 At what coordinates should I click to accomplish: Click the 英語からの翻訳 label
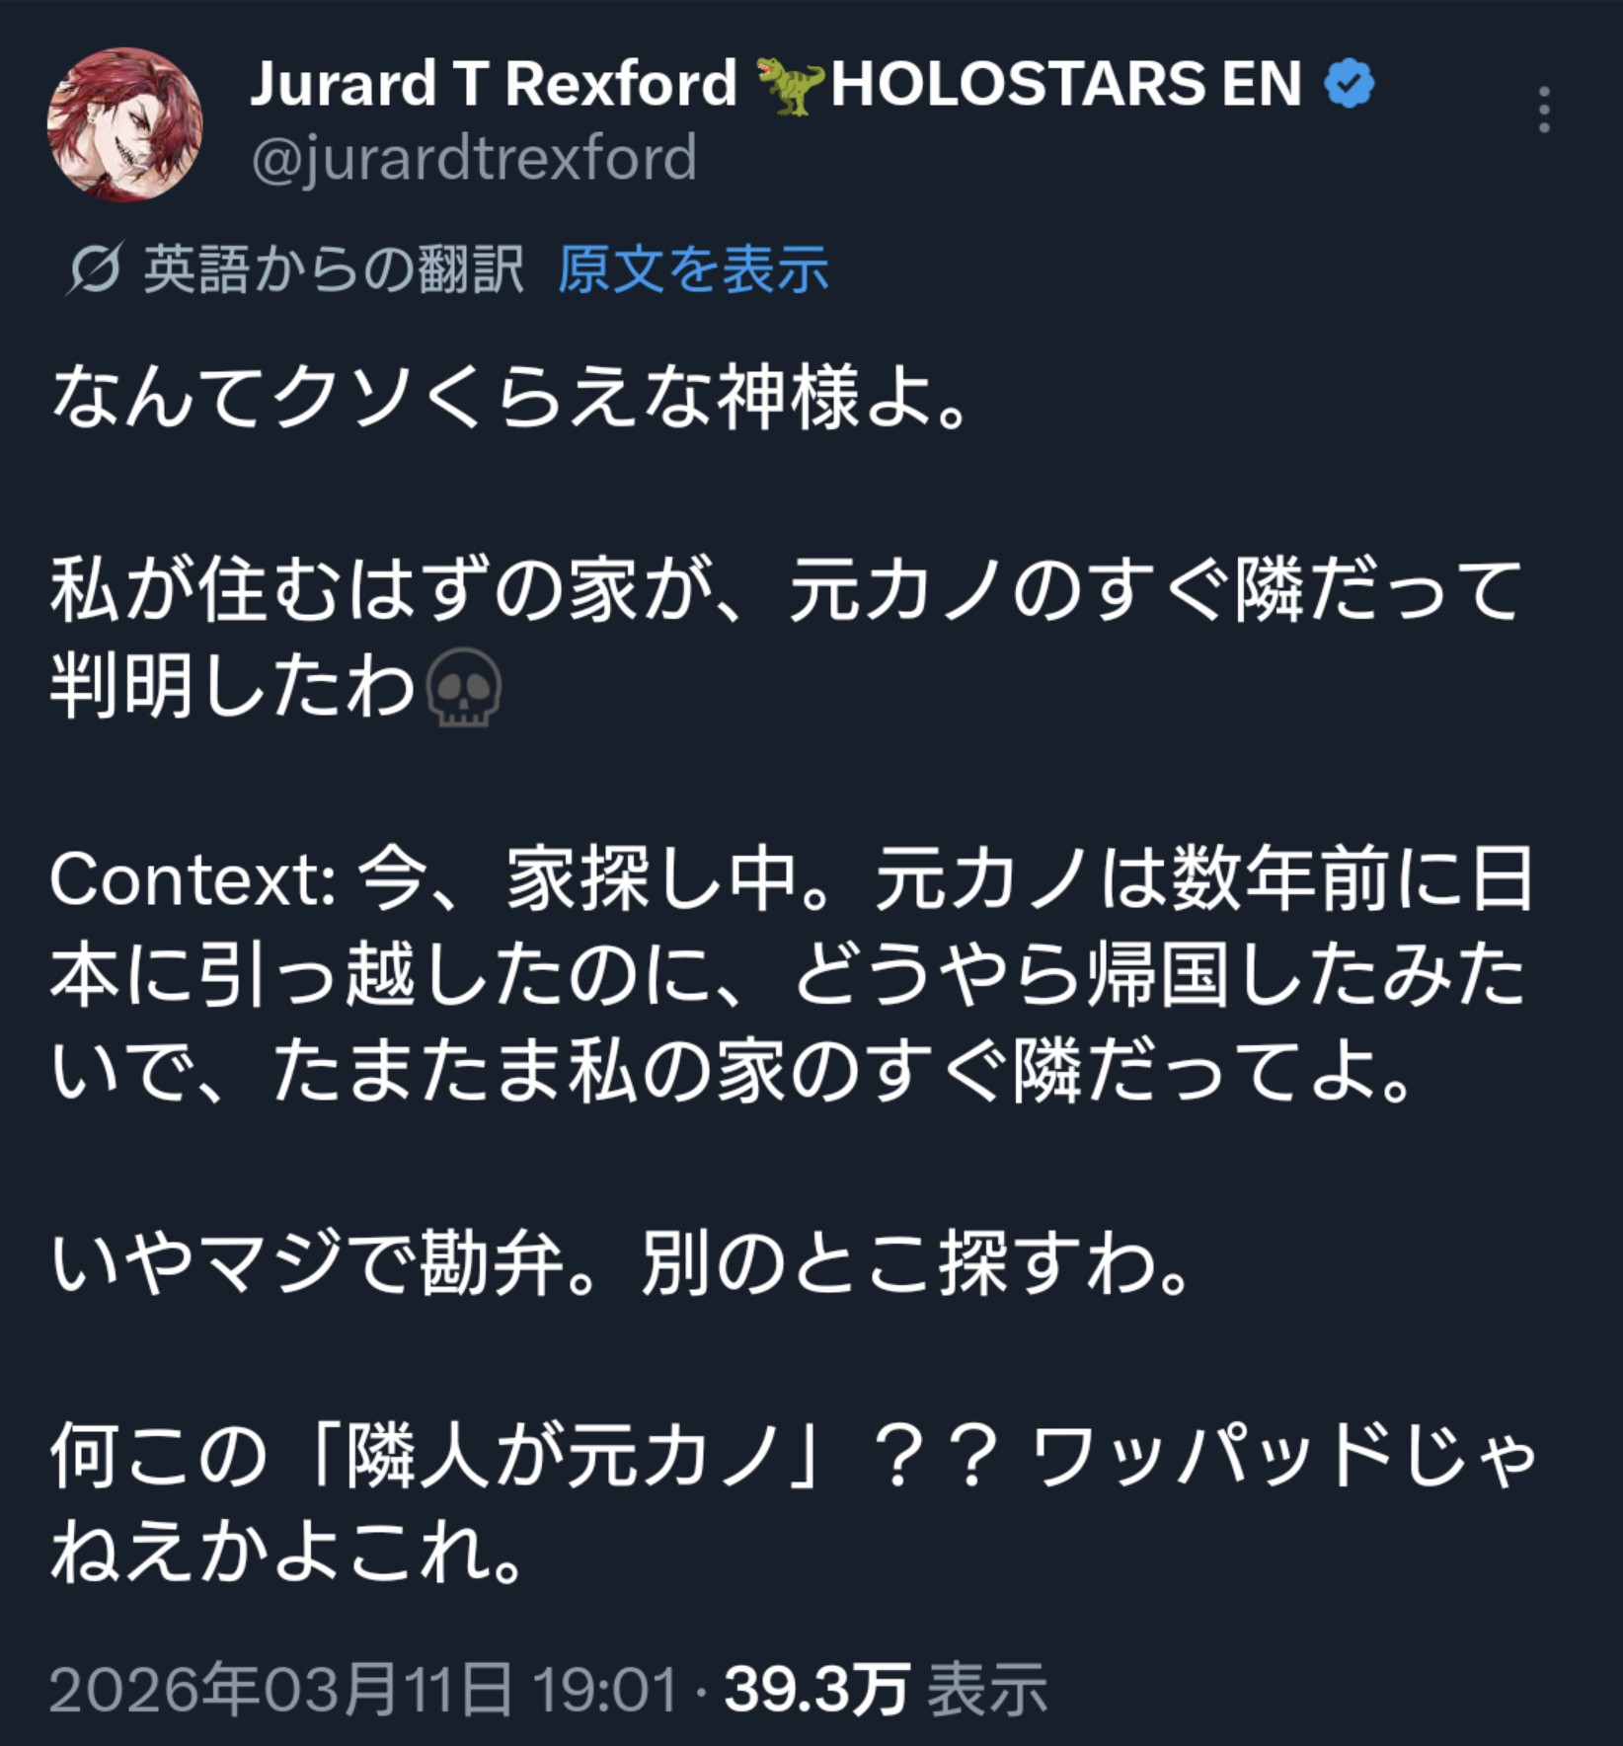click(334, 268)
